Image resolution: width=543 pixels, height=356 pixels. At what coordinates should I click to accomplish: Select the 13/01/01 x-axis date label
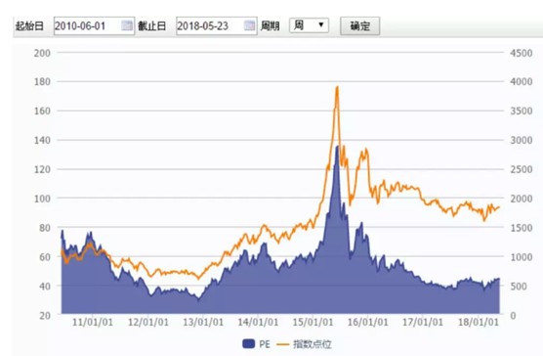[203, 322]
